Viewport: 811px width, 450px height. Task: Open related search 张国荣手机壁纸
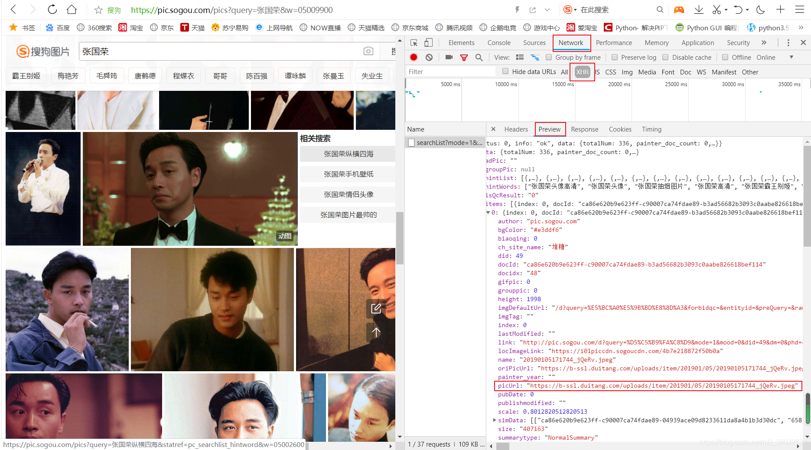(348, 174)
